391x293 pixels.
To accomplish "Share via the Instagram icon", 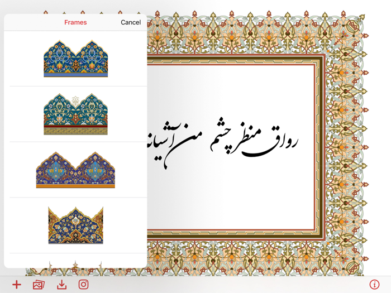I will (84, 285).
